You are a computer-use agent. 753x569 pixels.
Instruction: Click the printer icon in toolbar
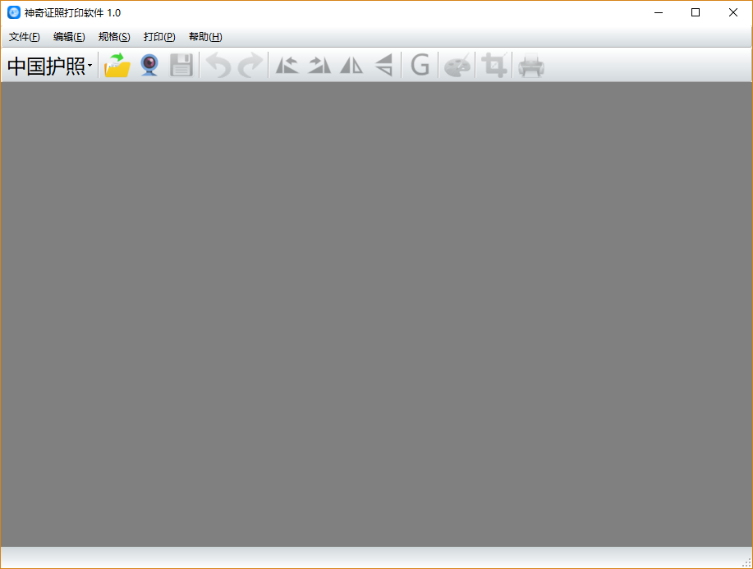click(x=531, y=66)
